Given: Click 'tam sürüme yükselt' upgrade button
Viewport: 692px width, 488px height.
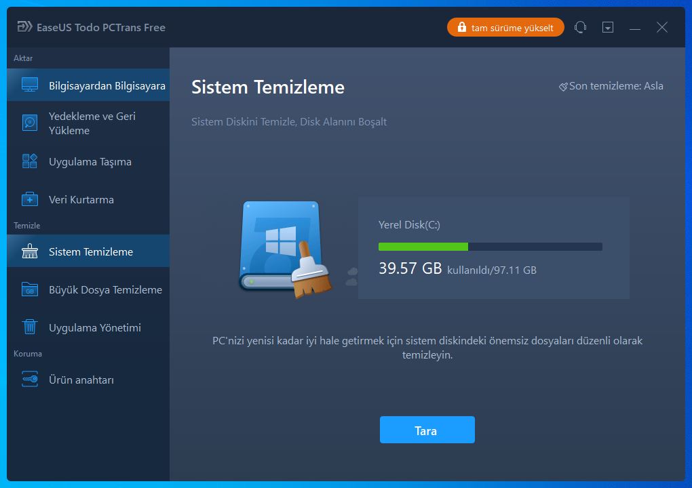Looking at the screenshot, I should (x=505, y=27).
